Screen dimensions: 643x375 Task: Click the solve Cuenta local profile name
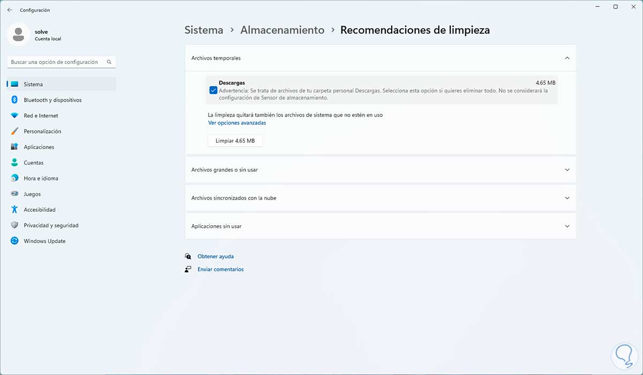[x=48, y=35]
